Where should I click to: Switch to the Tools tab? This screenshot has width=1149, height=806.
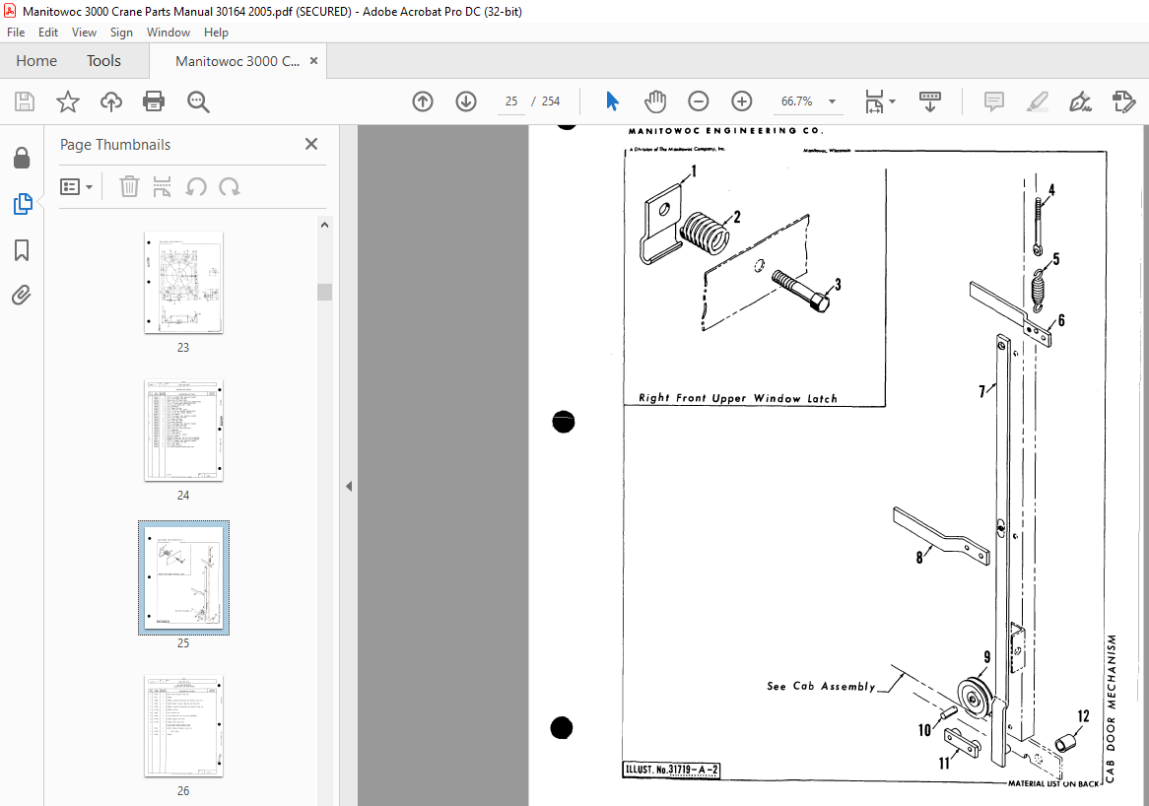coord(103,61)
